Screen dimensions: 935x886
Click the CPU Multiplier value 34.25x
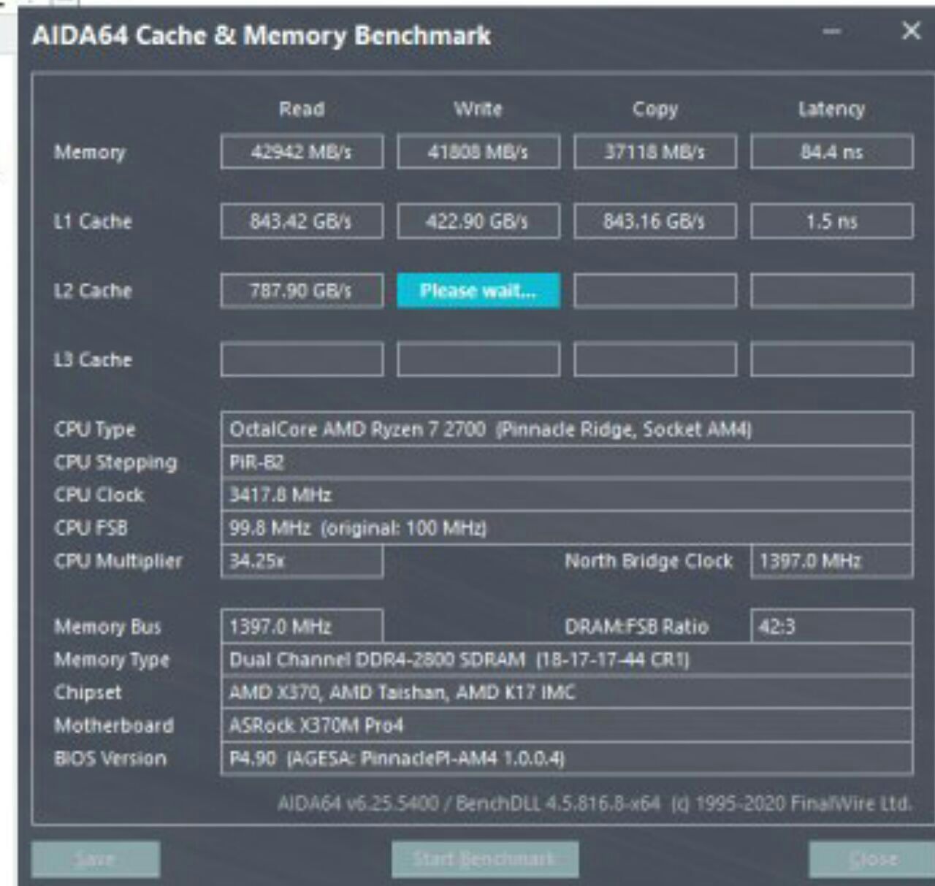click(x=302, y=561)
